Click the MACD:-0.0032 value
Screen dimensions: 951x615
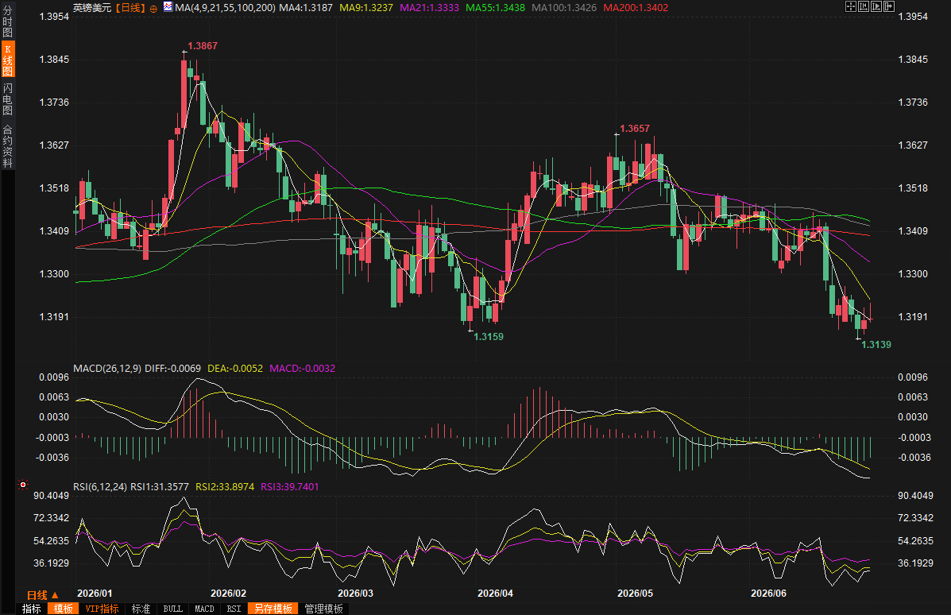[x=302, y=368]
